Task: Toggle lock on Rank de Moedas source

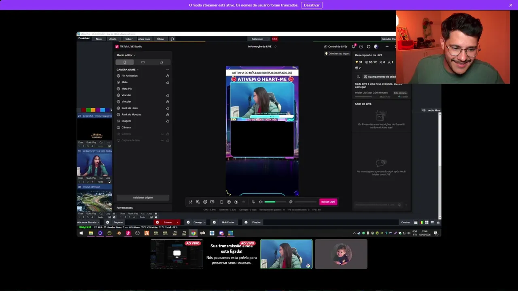Action: (x=168, y=114)
